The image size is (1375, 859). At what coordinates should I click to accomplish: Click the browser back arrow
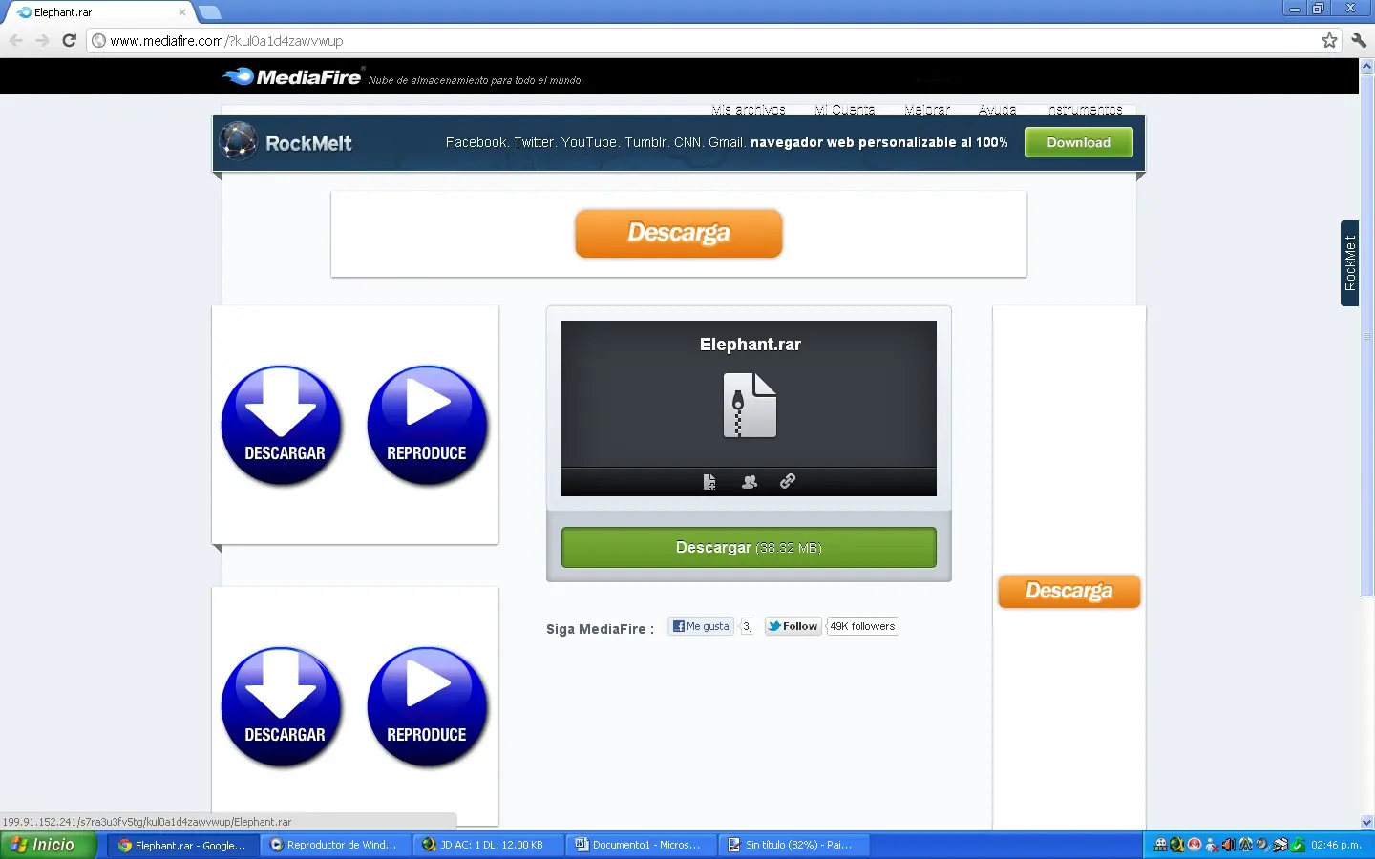tap(15, 40)
